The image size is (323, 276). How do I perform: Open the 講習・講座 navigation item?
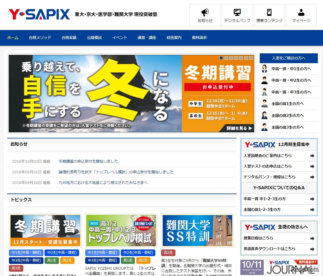[x=147, y=37]
